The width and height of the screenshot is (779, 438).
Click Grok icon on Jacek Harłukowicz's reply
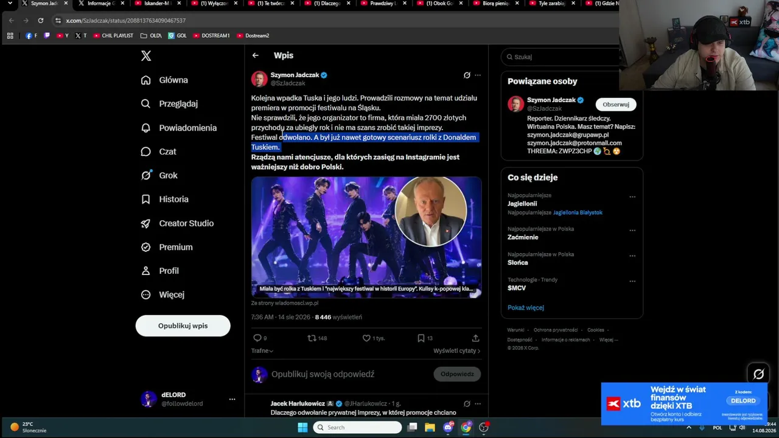point(467,403)
